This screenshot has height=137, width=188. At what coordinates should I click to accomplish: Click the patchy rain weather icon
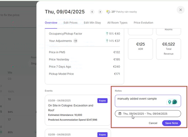pyautogui.click(x=108, y=12)
